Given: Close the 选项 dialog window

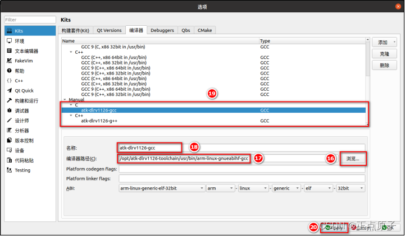Looking at the screenshot, I should 398,6.
